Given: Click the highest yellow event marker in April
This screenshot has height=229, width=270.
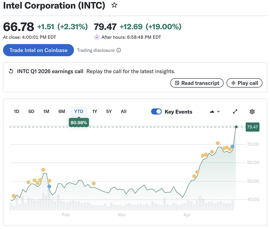Looking at the screenshot, I should click(218, 143).
